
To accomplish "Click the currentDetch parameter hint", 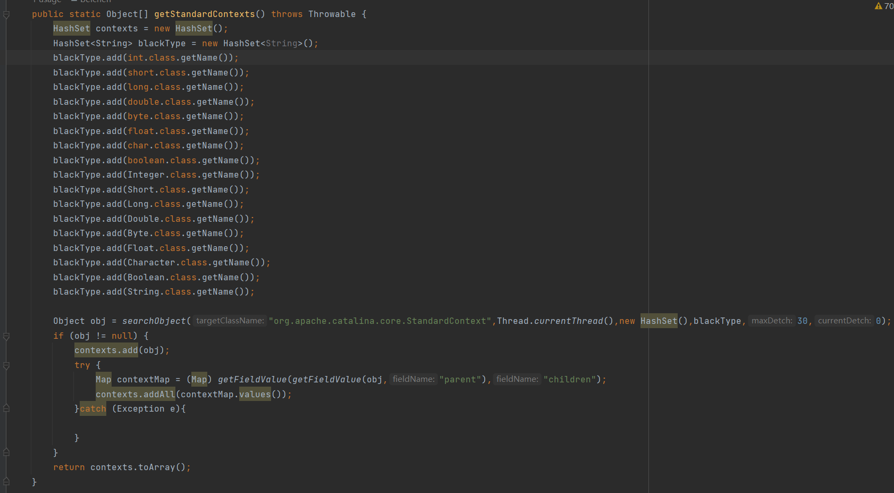I will (x=844, y=321).
